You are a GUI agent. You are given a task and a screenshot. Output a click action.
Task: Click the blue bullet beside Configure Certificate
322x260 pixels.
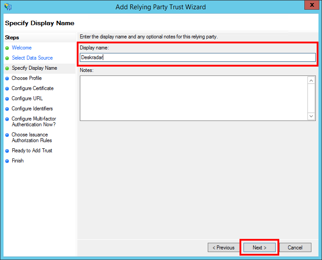point(7,89)
